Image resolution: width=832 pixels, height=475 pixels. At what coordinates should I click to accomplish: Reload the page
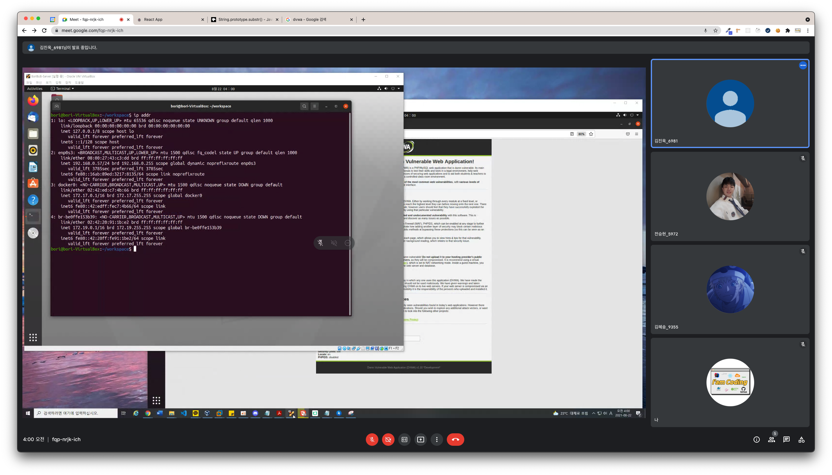(x=45, y=30)
